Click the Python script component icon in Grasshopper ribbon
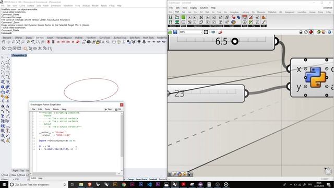 click(x=233, y=22)
